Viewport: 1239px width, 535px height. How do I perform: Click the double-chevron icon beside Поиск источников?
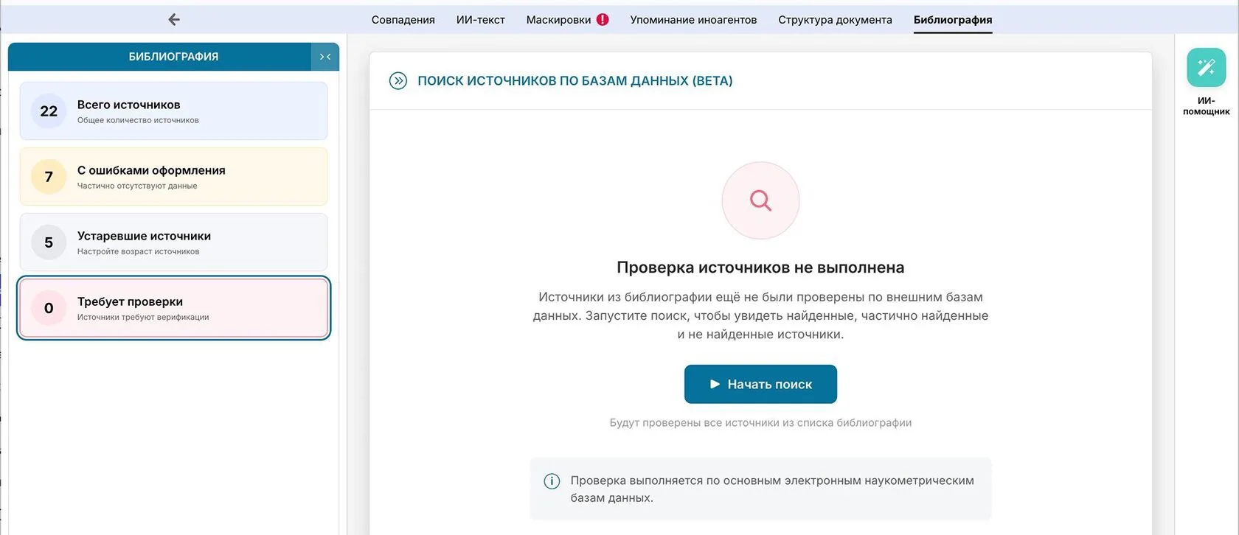398,81
